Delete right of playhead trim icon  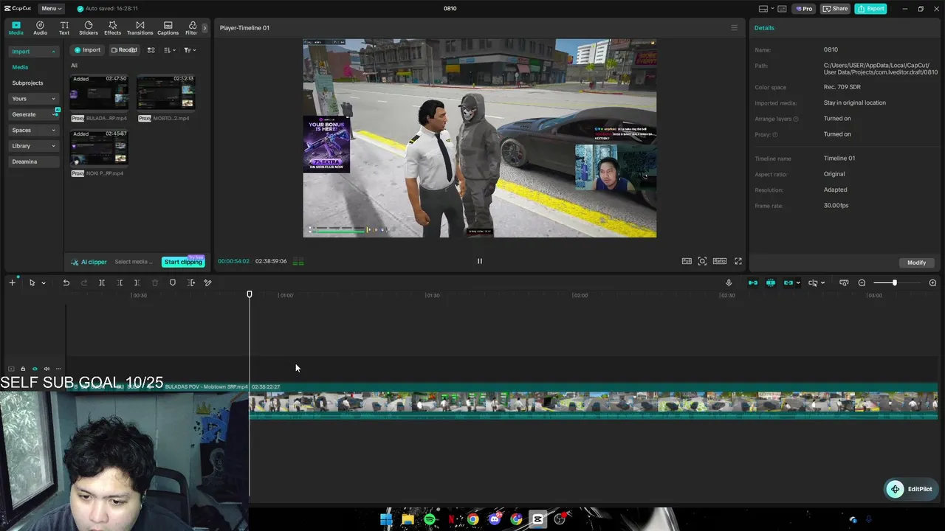point(137,283)
